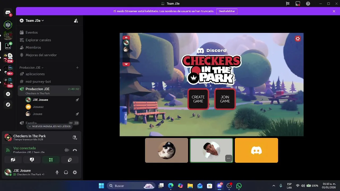The image size is (340, 191).
Task: Select the aplicaciones text channel
Action: pos(49,74)
